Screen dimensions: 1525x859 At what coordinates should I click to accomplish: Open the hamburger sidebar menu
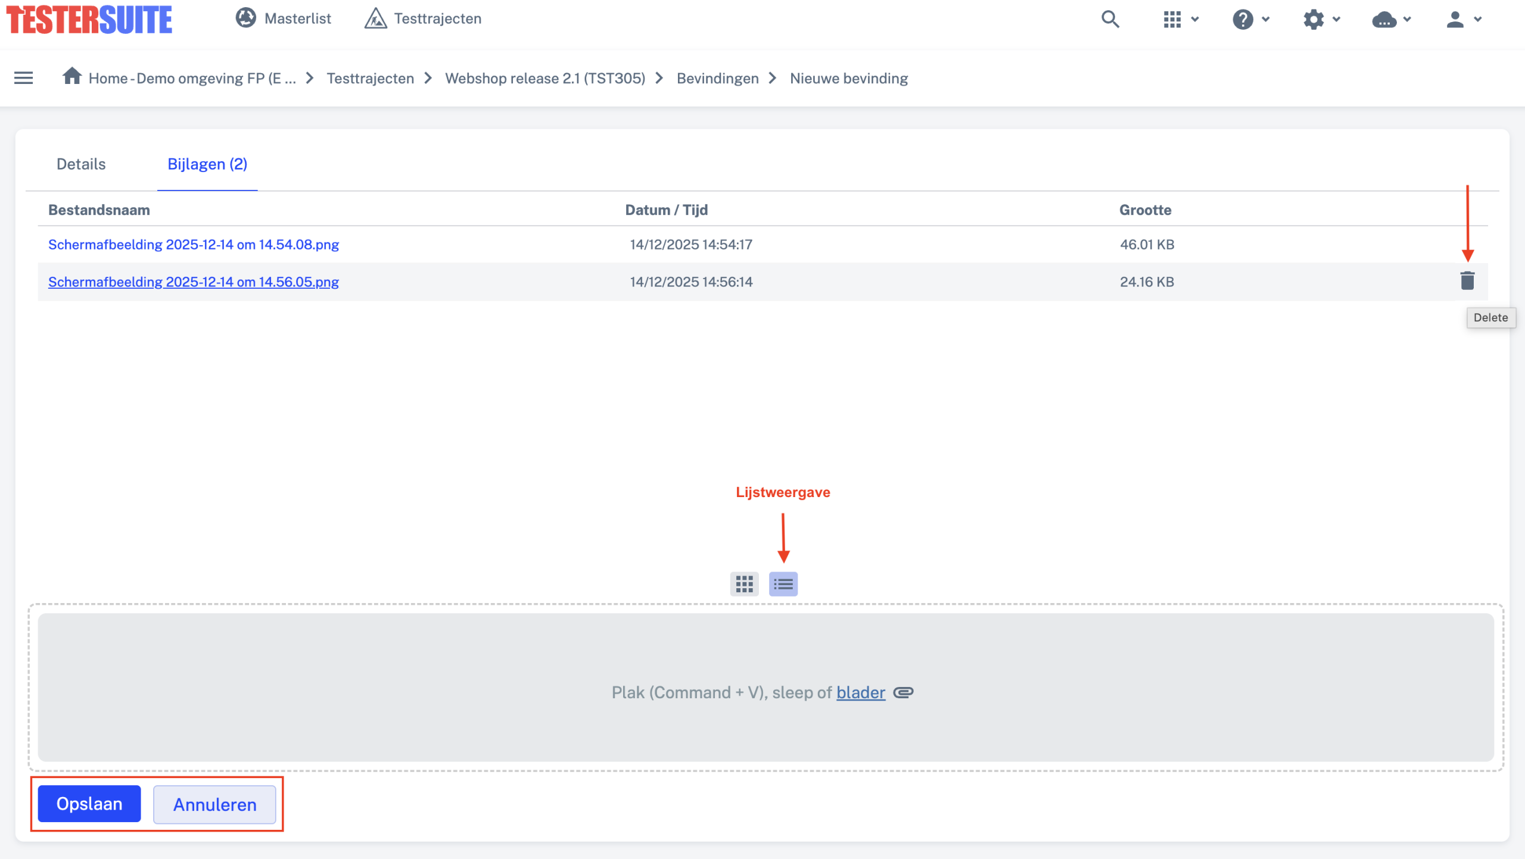tap(23, 78)
